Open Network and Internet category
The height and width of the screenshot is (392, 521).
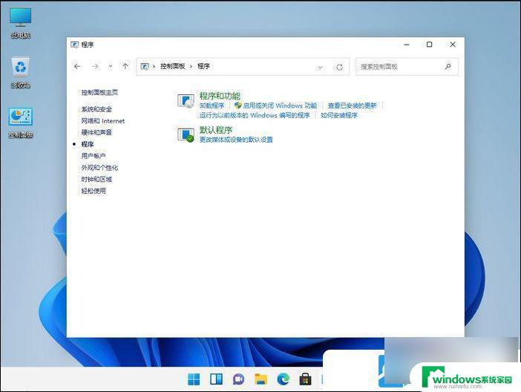click(103, 121)
